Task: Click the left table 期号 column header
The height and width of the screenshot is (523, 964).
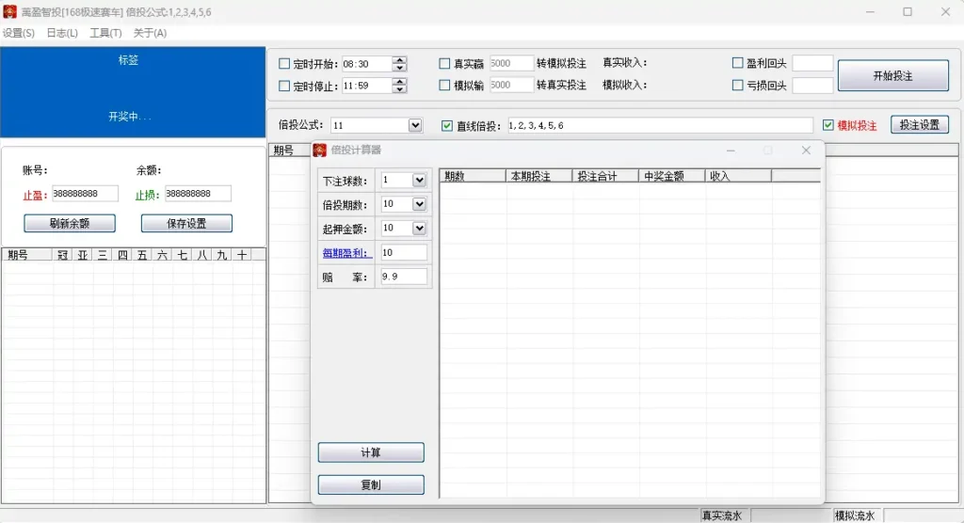Action: tap(27, 255)
